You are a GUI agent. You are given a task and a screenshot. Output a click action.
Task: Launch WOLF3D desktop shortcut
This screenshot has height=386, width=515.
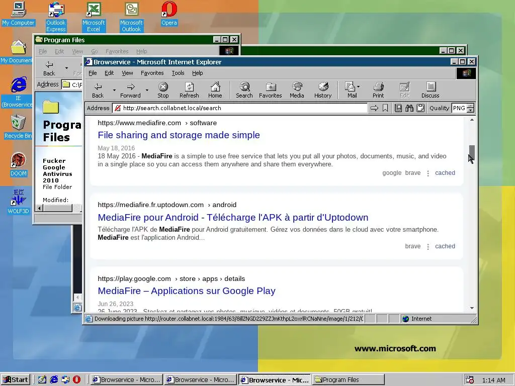tap(18, 202)
